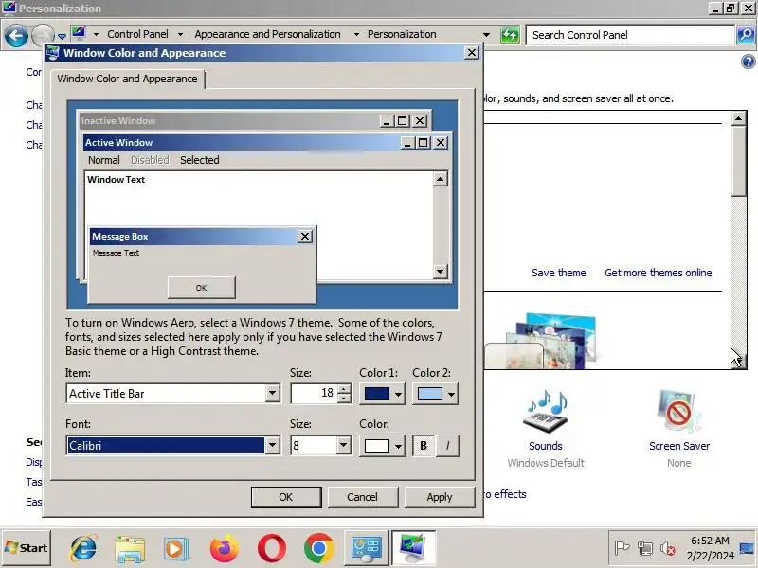The height and width of the screenshot is (568, 758).
Task: Toggle Bold font style
Action: click(x=424, y=445)
